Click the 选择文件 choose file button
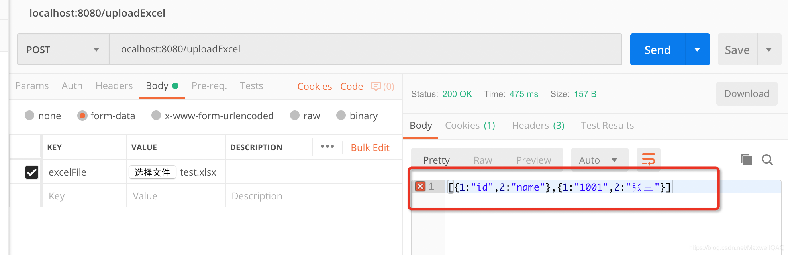The width and height of the screenshot is (788, 255). tap(153, 172)
